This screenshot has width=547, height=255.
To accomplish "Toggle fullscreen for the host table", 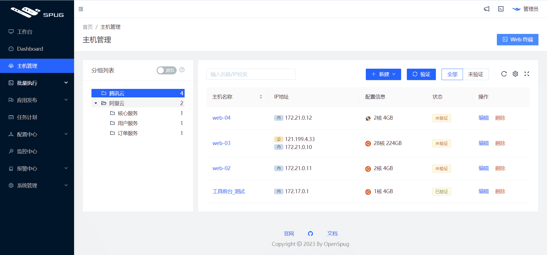I will coord(527,74).
